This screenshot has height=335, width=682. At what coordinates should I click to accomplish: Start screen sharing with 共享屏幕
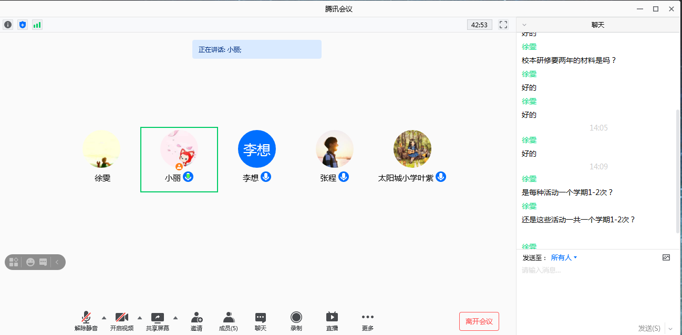158,321
